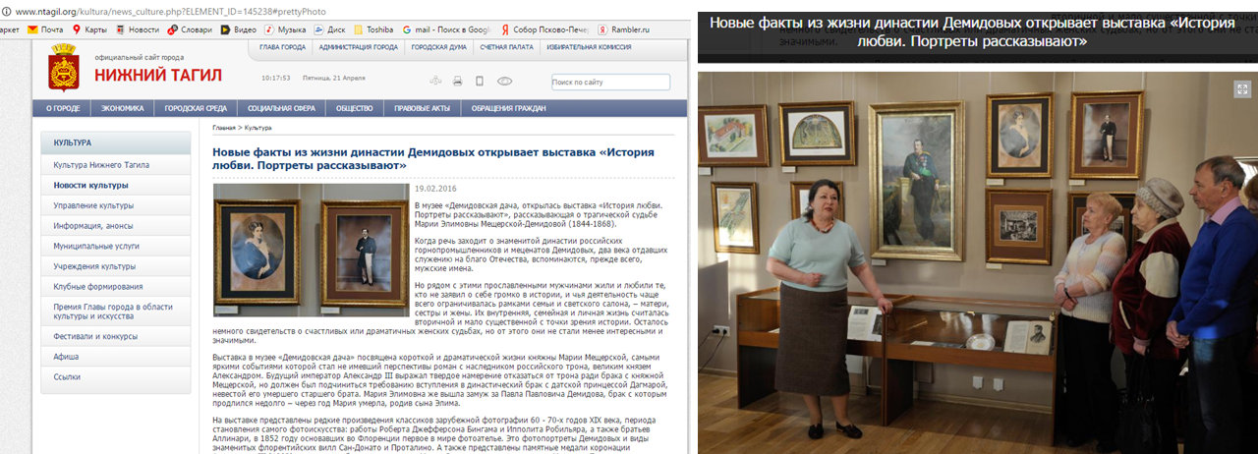Open the Почта bookmark envelope icon
The width and height of the screenshot is (1258, 454).
[33, 29]
